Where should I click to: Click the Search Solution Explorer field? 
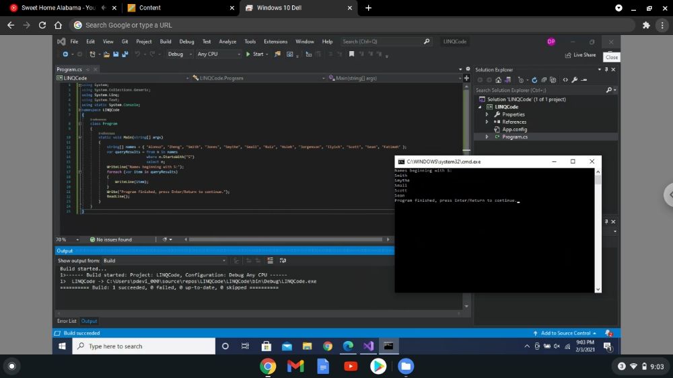pyautogui.click(x=541, y=90)
